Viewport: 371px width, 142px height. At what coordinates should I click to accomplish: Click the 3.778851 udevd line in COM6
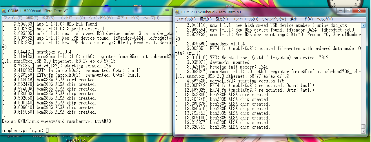(57, 66)
